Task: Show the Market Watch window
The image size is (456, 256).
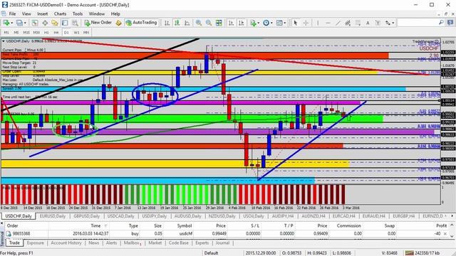Action: (35, 23)
